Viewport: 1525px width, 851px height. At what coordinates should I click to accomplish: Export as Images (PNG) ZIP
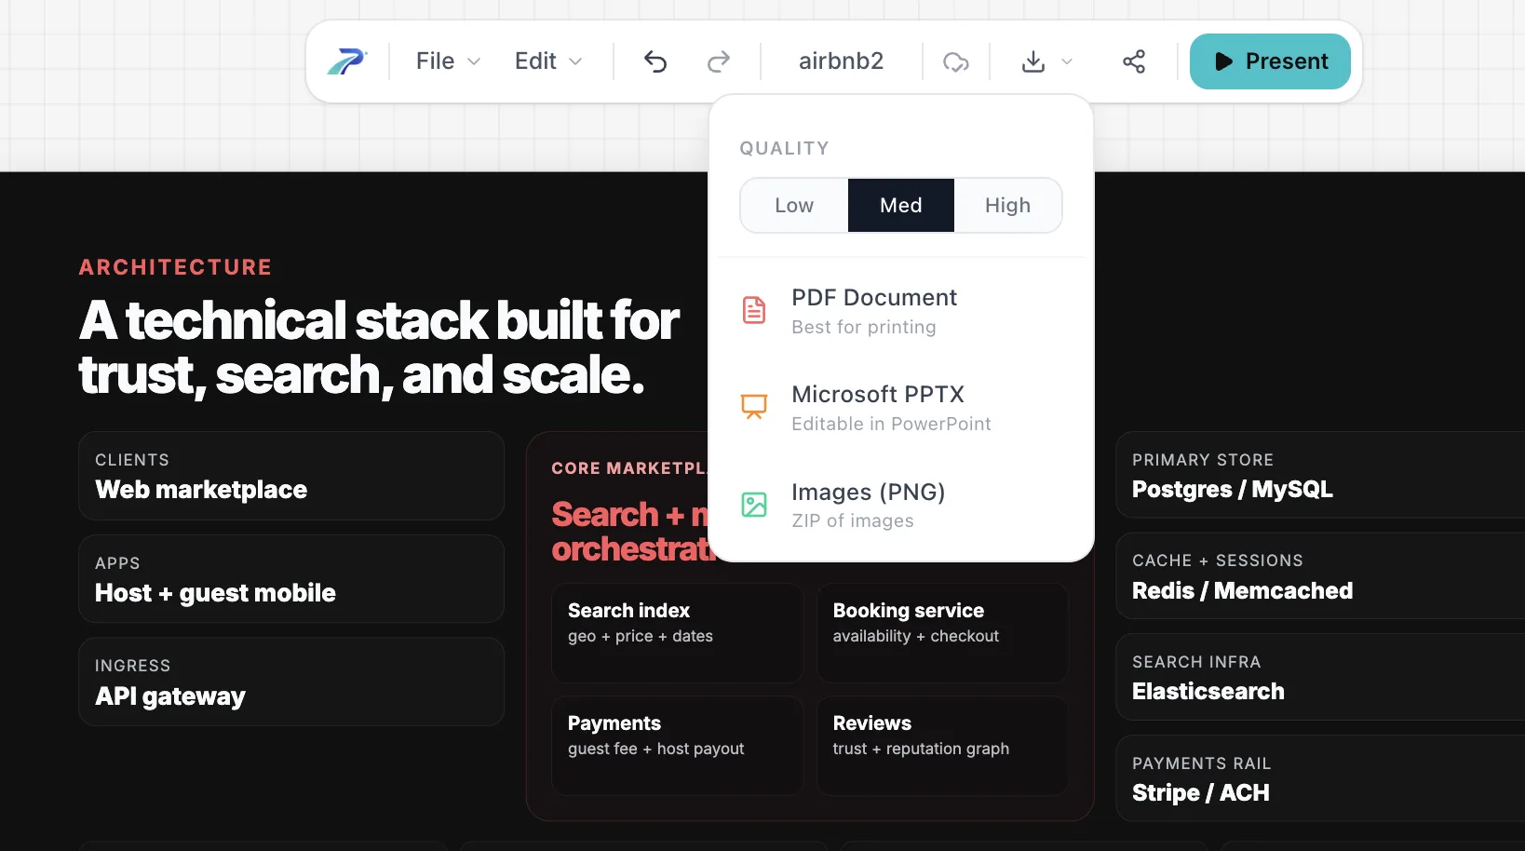pyautogui.click(x=868, y=505)
